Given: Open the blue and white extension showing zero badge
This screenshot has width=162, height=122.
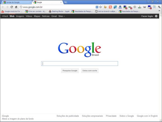Looking at the screenshot, I should [x=149, y=7].
